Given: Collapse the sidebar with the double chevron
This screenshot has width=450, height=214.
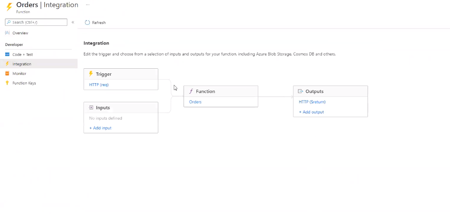Looking at the screenshot, I should (73, 22).
